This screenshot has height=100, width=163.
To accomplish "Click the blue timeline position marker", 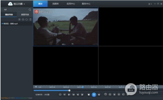I will (83, 87).
